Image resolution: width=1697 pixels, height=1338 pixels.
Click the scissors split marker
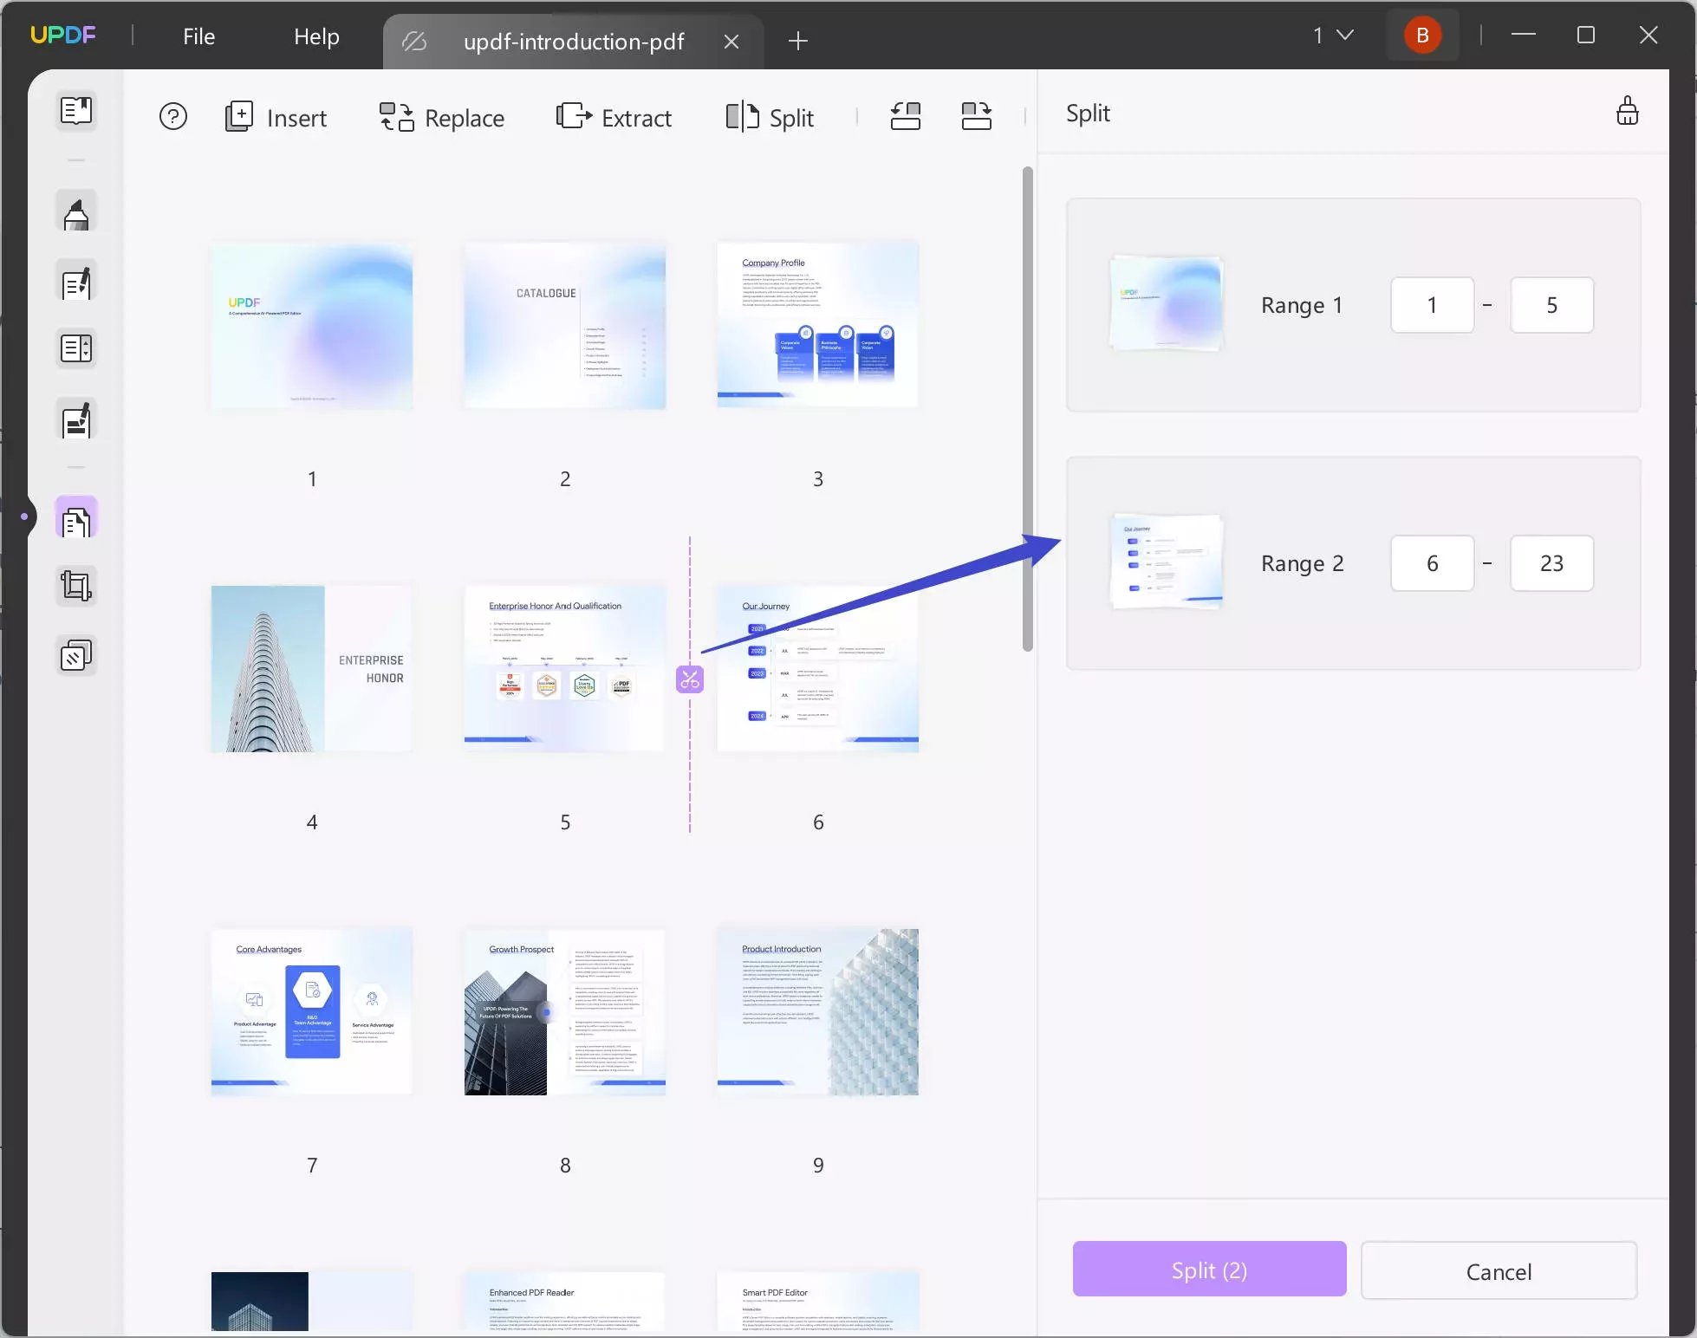pyautogui.click(x=690, y=679)
